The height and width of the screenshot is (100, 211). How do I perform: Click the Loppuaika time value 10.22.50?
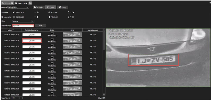pos(55,17)
